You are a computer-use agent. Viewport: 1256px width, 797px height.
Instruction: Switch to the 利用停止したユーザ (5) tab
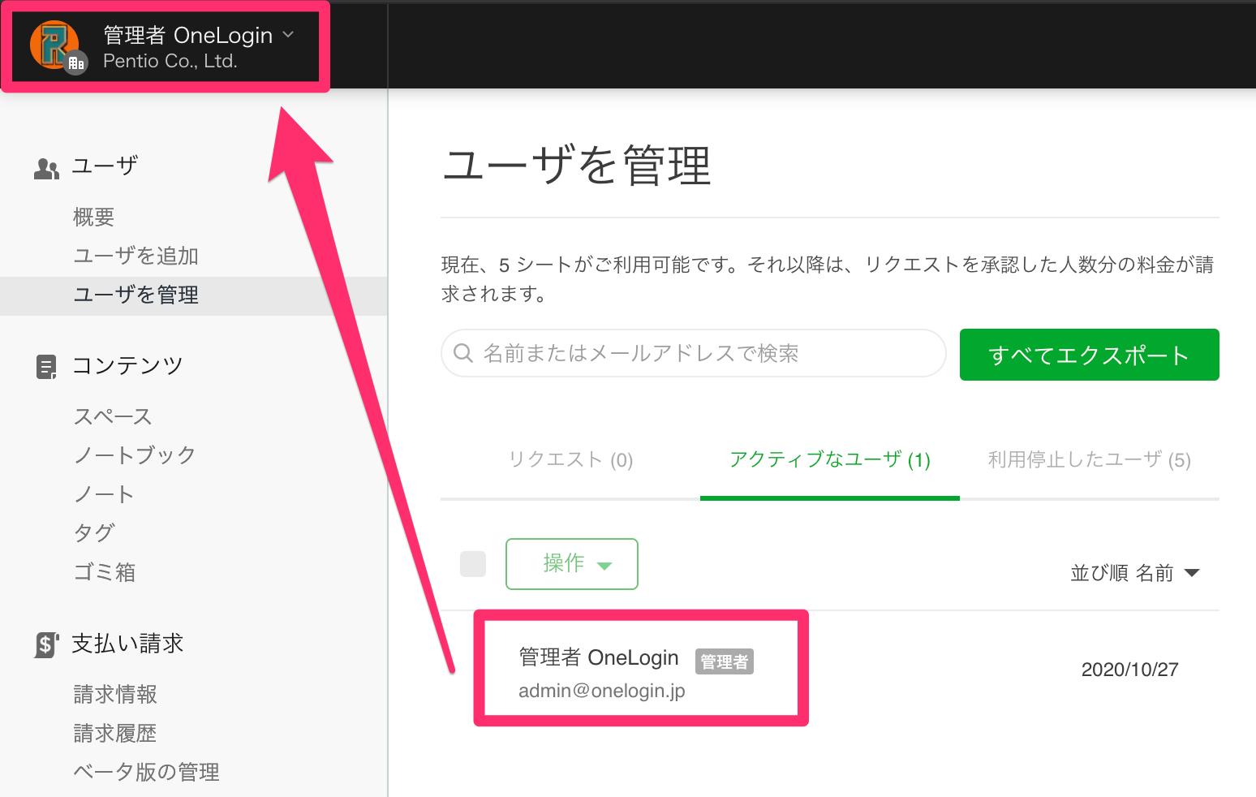tap(1089, 459)
